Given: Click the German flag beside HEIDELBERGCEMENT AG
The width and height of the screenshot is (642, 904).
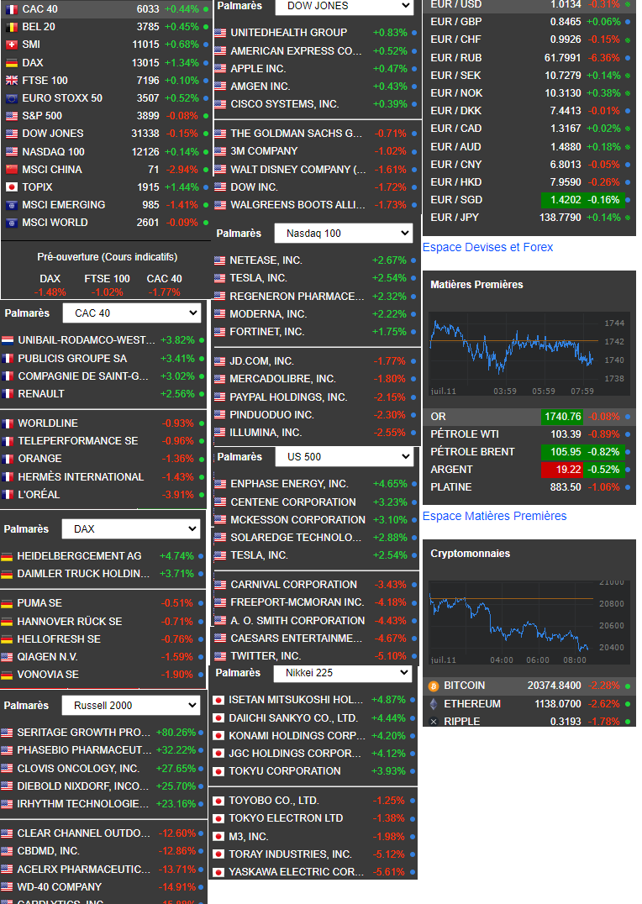Looking at the screenshot, I should (x=7, y=556).
